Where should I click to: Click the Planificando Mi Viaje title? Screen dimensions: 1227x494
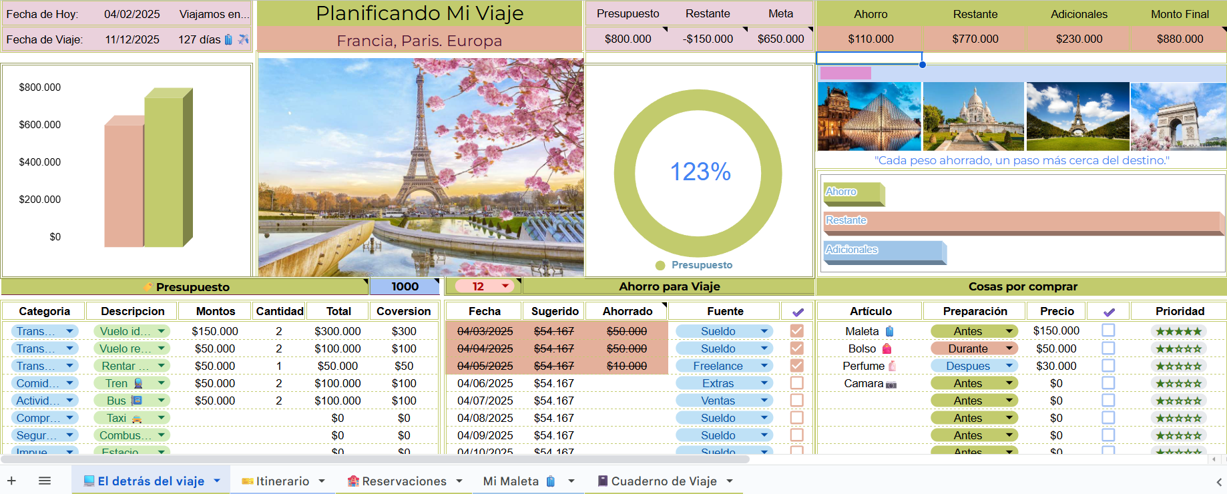point(419,13)
